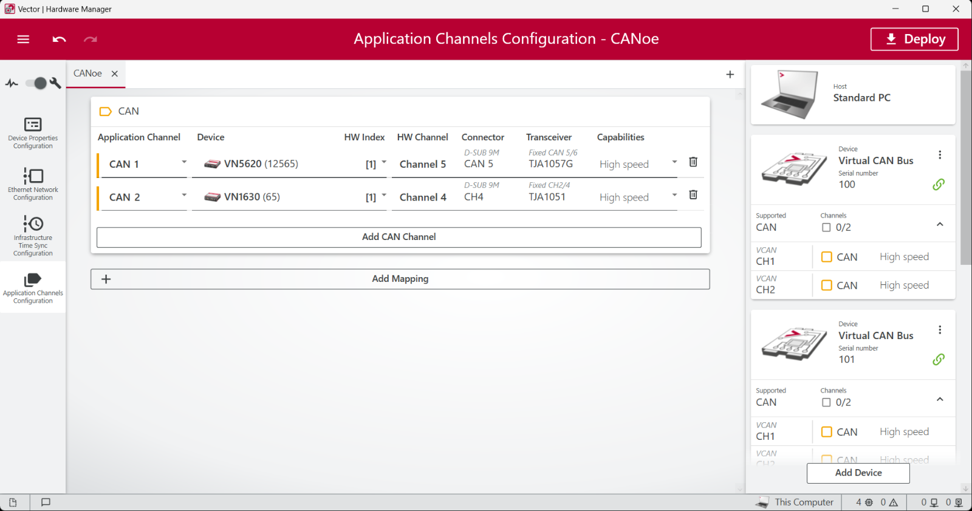This screenshot has width=972, height=511.
Task: Open Device Properties Configuration
Action: pos(33,133)
